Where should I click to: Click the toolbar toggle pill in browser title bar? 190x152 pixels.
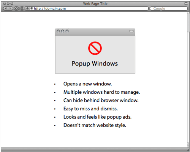click(x=186, y=3)
